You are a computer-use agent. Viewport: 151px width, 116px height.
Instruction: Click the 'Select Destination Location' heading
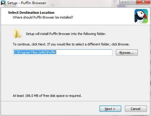[x=31, y=13]
